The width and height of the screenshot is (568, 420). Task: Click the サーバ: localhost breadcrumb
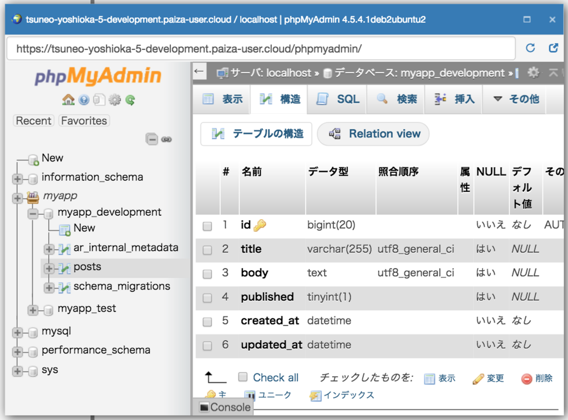click(x=271, y=73)
